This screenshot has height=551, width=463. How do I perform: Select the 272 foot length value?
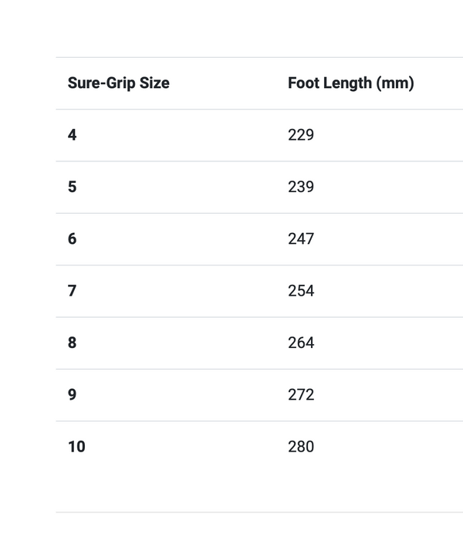[301, 394]
